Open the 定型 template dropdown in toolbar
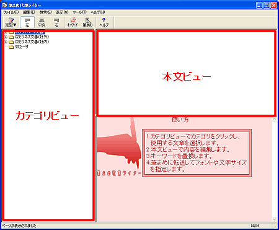 [11, 22]
